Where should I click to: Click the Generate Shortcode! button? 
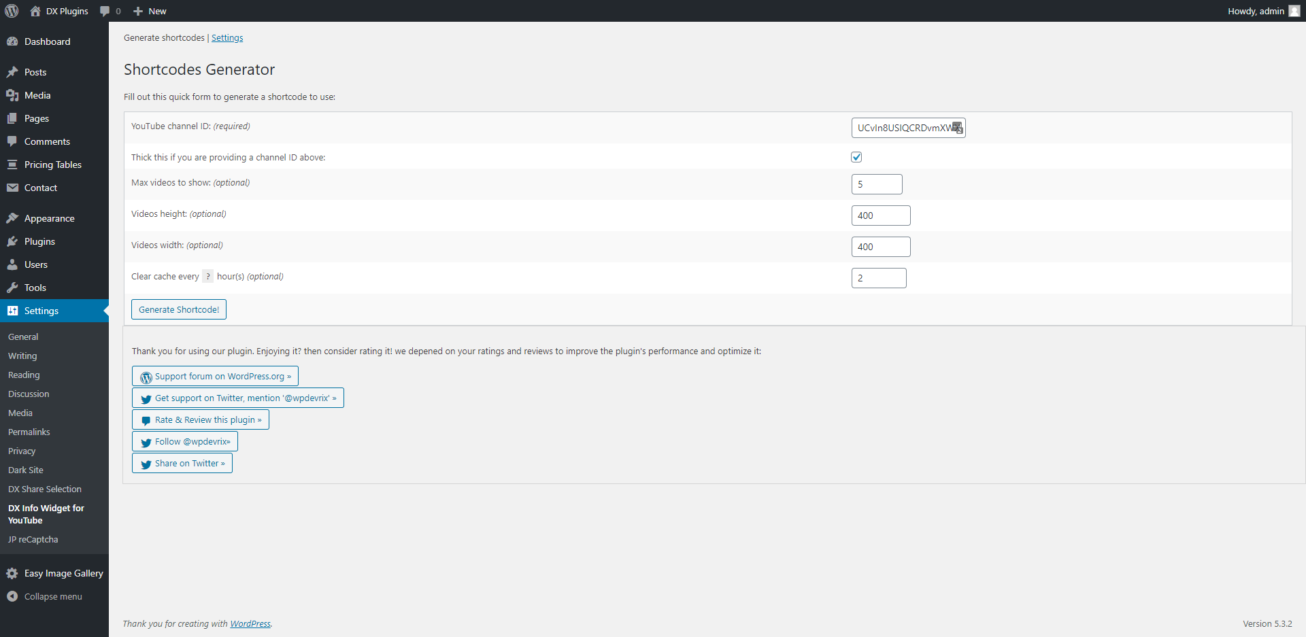click(x=179, y=309)
